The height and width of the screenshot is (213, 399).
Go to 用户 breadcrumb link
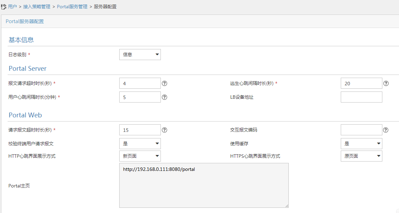pyautogui.click(x=12, y=7)
